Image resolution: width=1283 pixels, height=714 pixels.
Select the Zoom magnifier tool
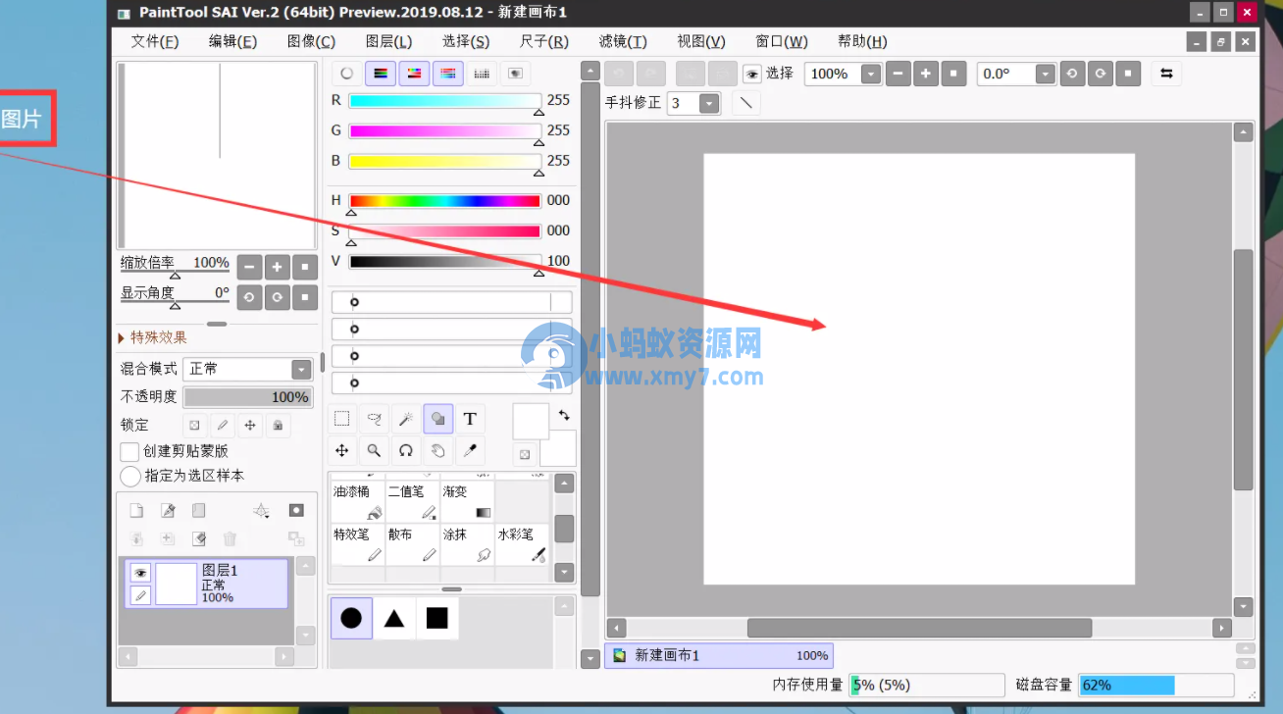point(374,450)
